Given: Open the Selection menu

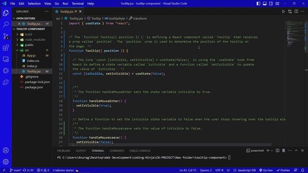Looking at the screenshot, I should (34, 3).
